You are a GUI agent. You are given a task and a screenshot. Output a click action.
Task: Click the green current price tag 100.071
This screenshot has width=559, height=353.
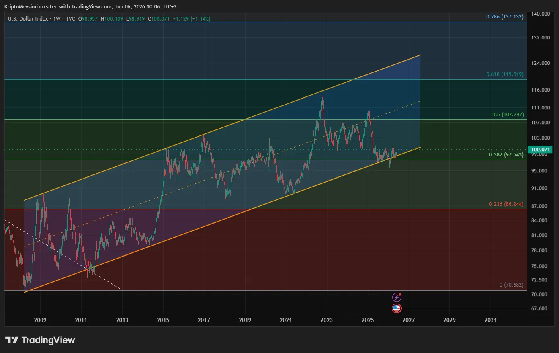[x=541, y=150]
